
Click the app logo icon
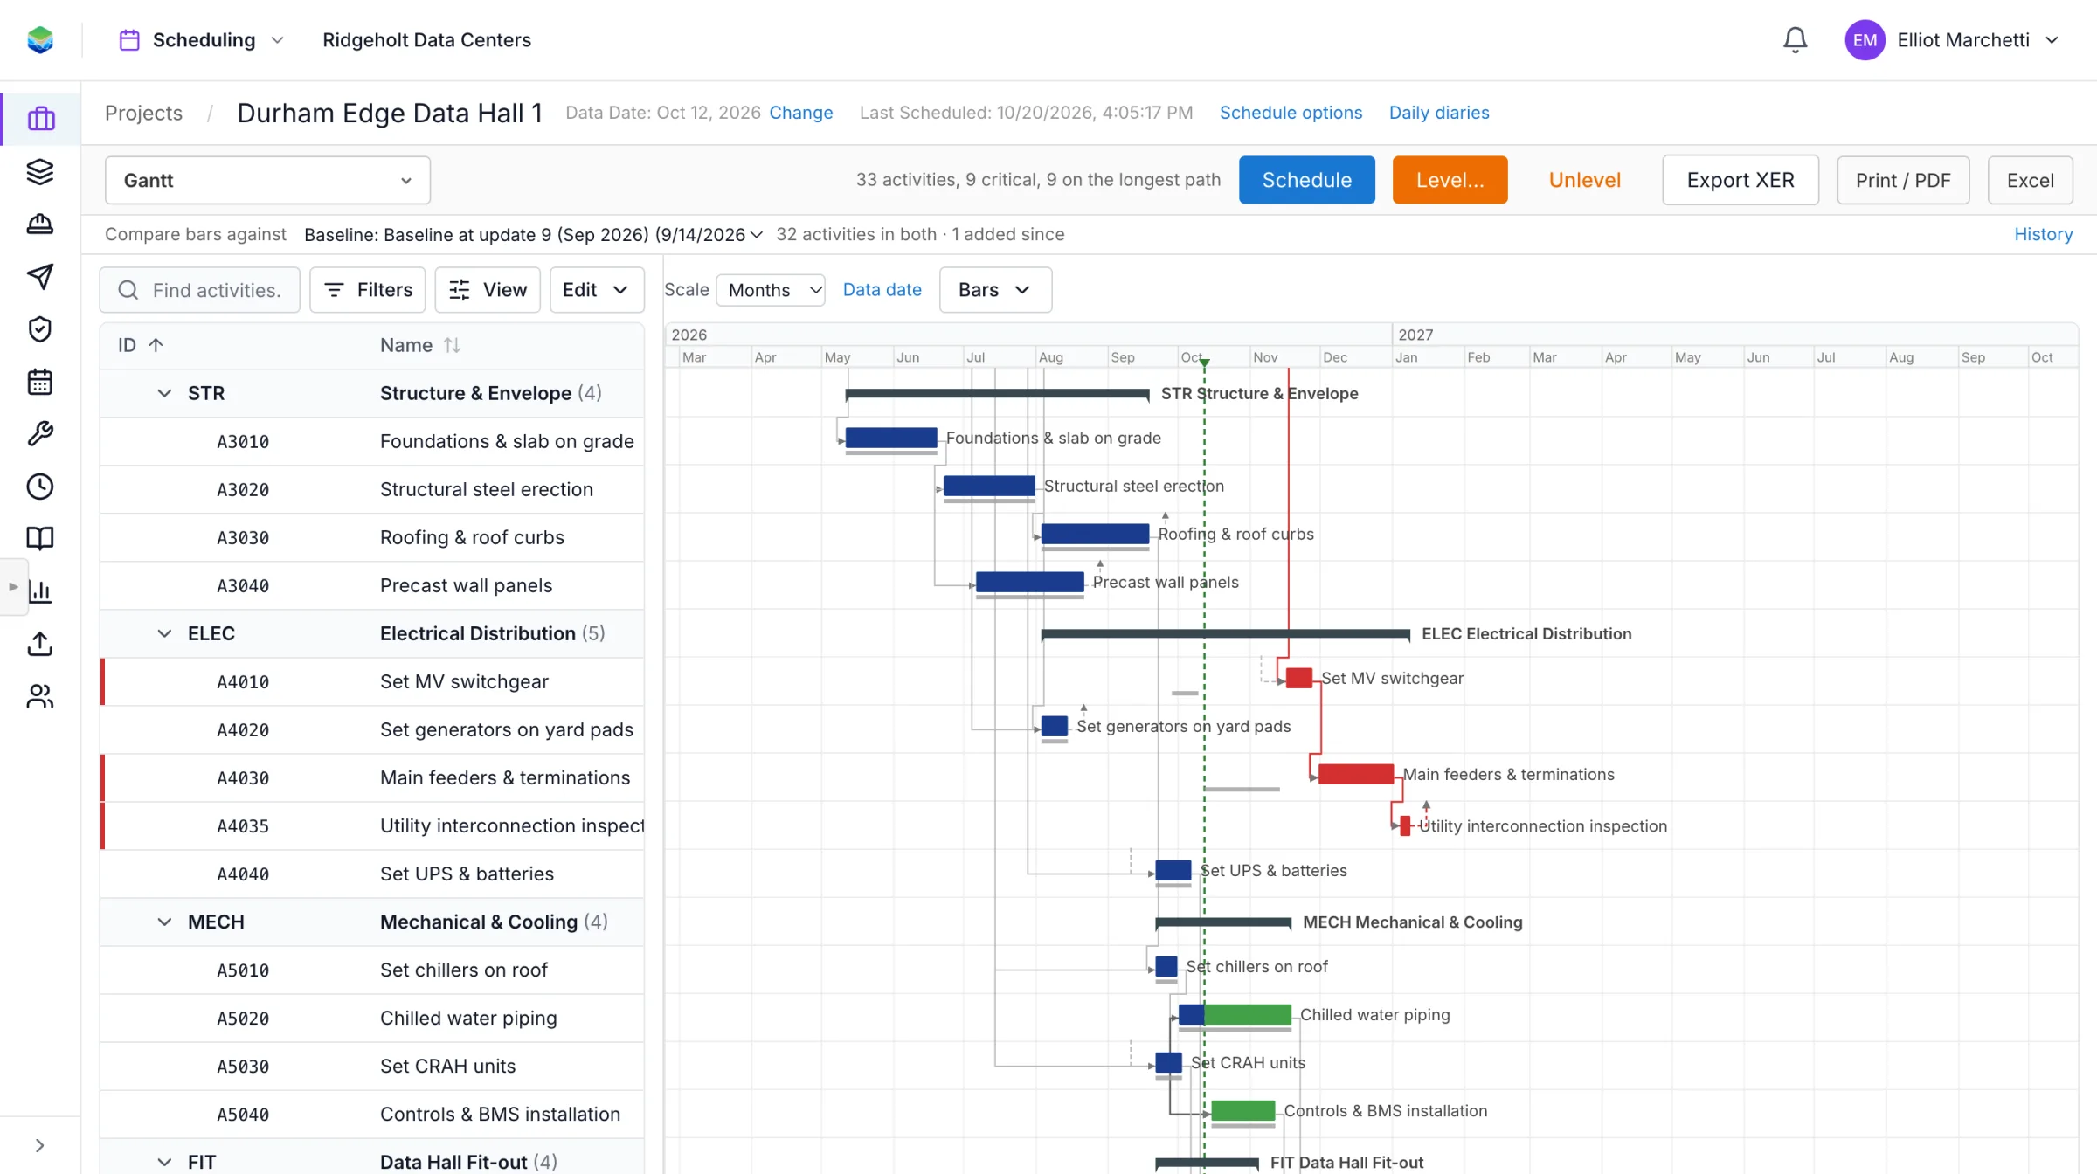[x=40, y=40]
